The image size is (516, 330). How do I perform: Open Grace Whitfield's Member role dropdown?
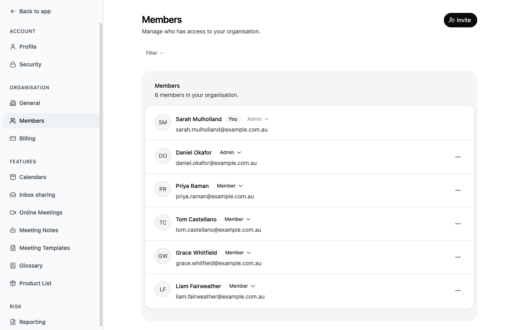238,253
